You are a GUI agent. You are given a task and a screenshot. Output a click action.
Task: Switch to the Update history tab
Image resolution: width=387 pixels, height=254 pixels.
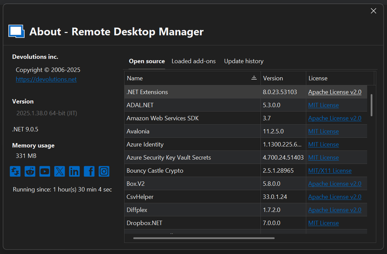click(244, 61)
